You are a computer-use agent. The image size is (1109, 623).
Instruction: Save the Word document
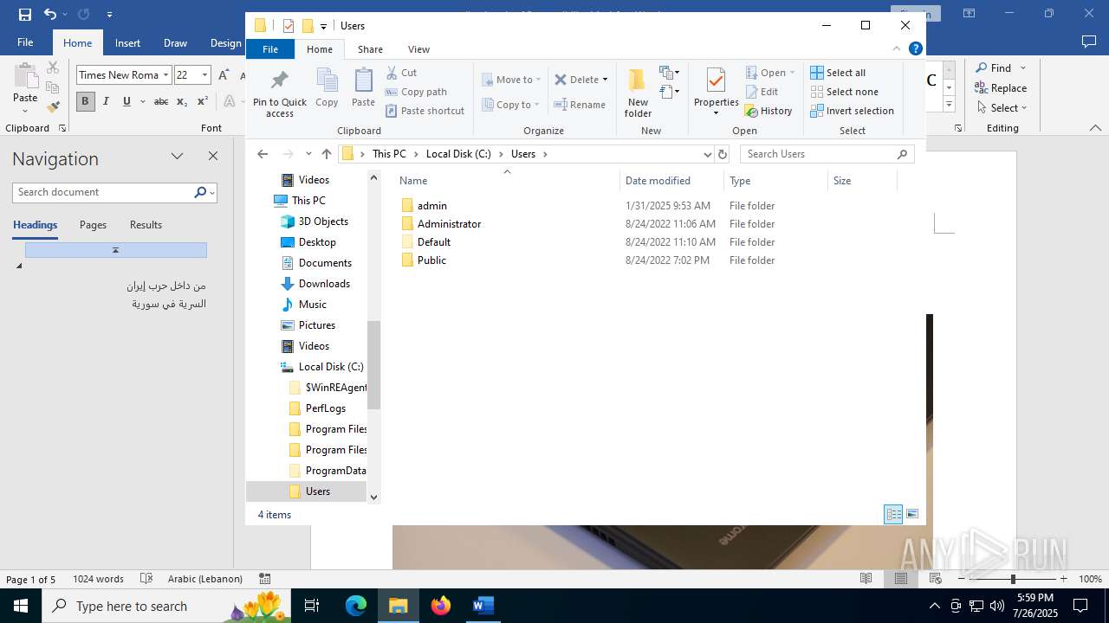[25, 14]
